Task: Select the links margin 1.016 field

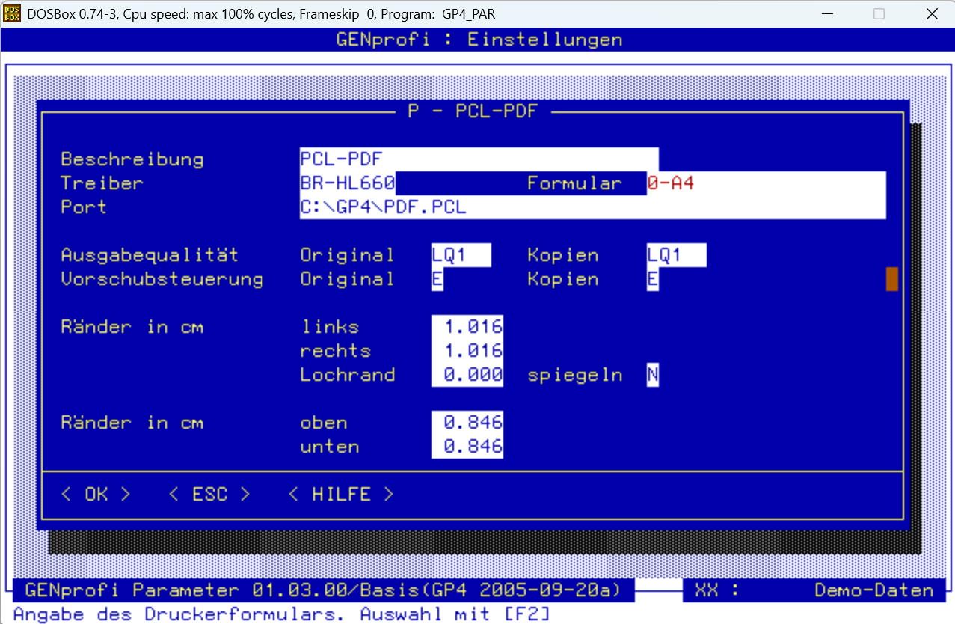Action: click(467, 327)
